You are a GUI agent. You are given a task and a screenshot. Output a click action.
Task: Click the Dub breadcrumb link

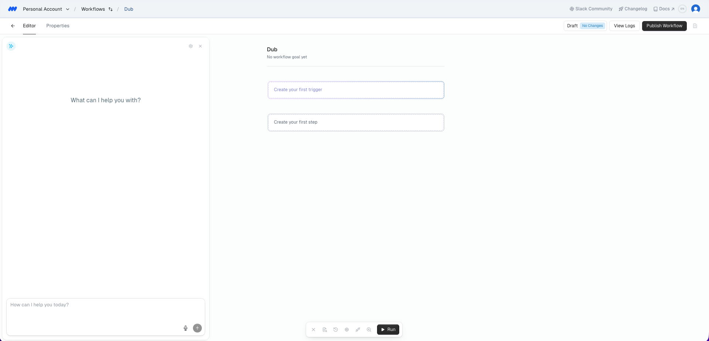click(x=129, y=9)
